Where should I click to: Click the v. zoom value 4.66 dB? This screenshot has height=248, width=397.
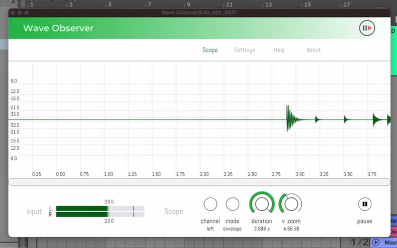point(291,229)
